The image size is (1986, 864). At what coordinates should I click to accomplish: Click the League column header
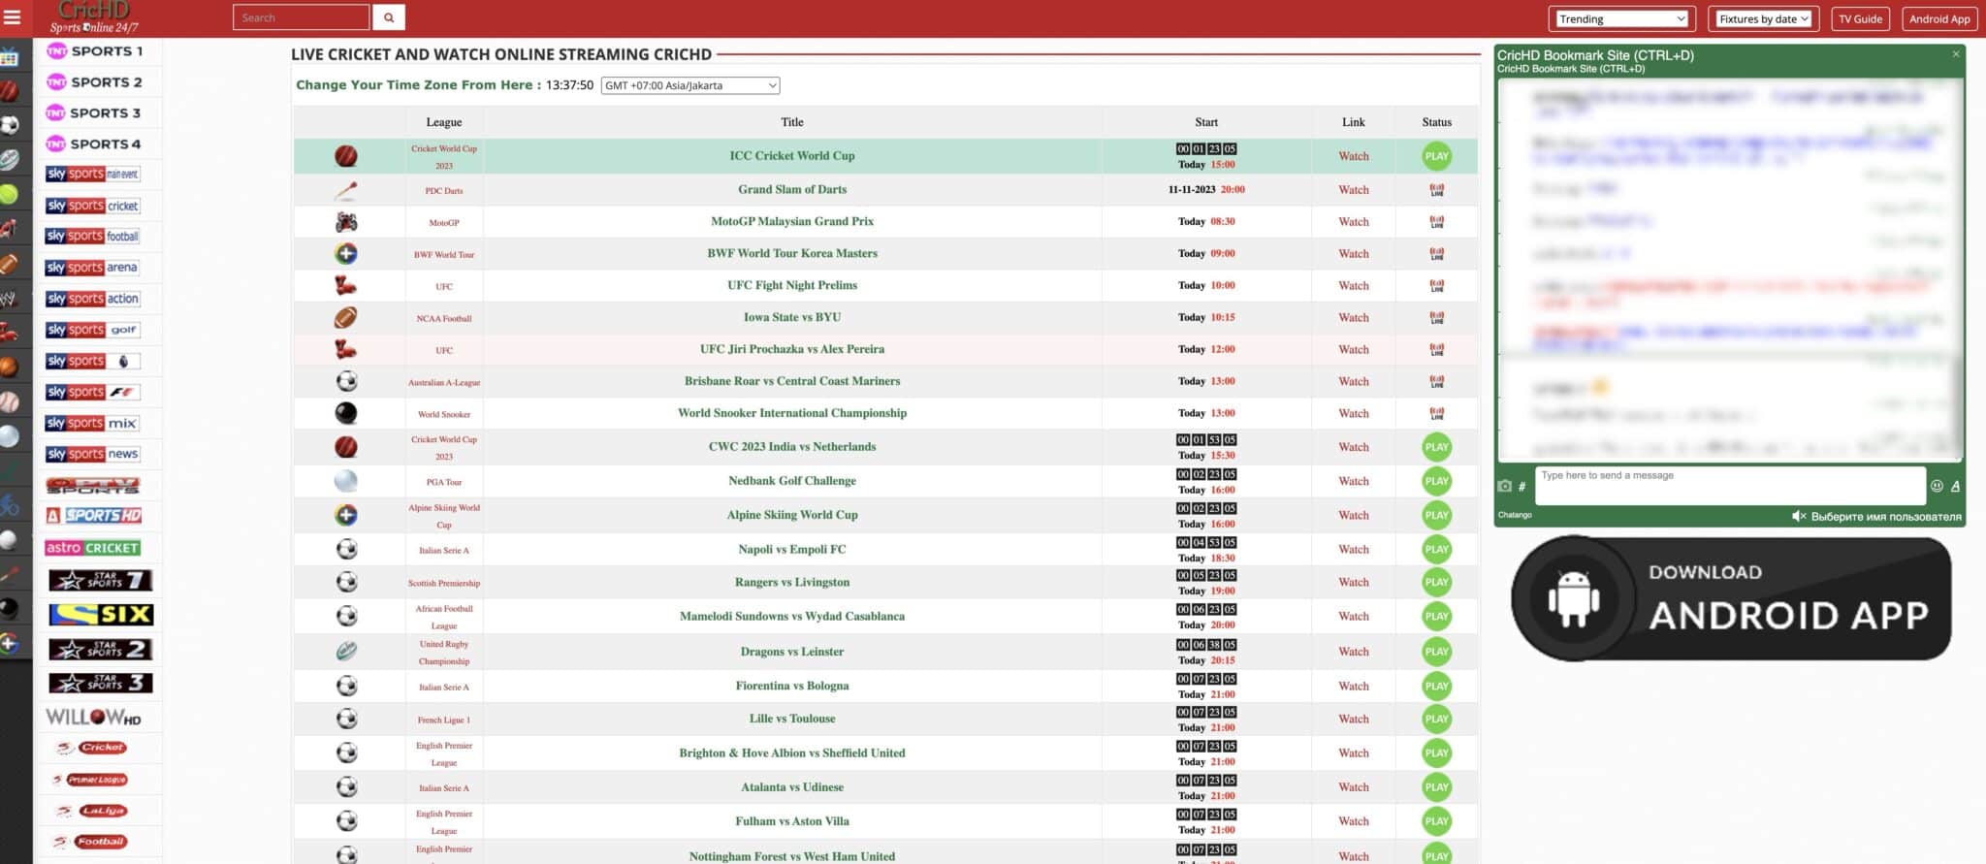coord(443,122)
